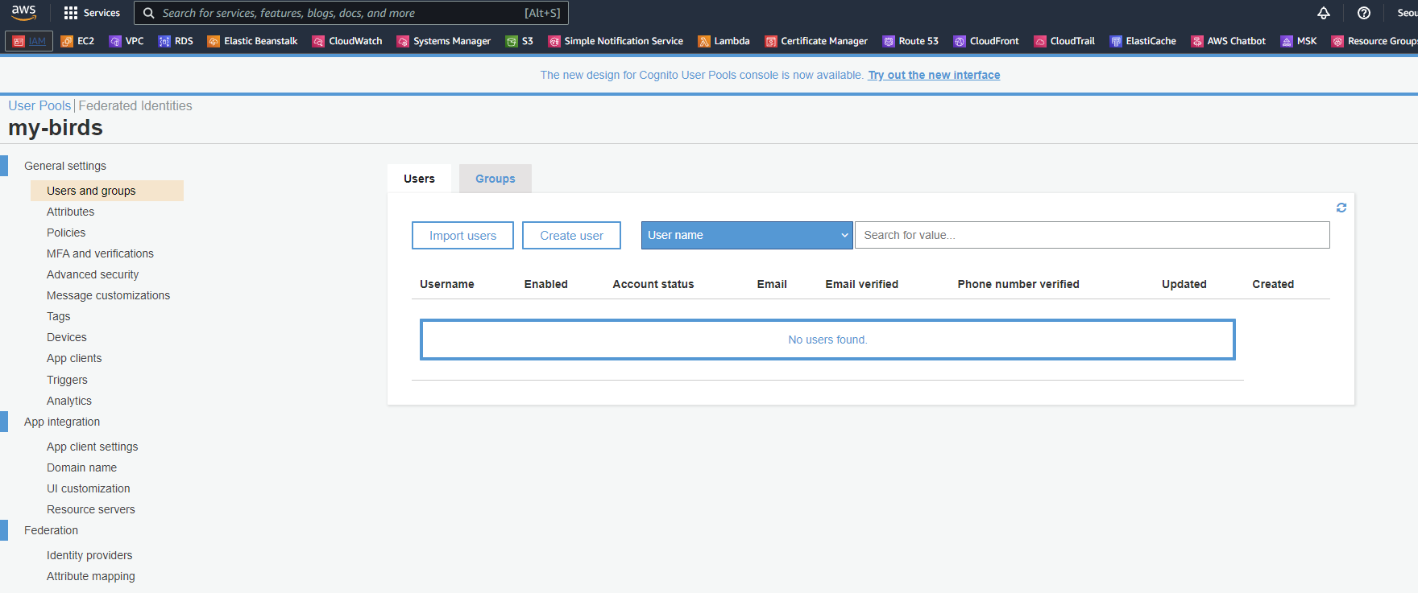Open the help question mark icon
The width and height of the screenshot is (1418, 593).
tap(1364, 13)
